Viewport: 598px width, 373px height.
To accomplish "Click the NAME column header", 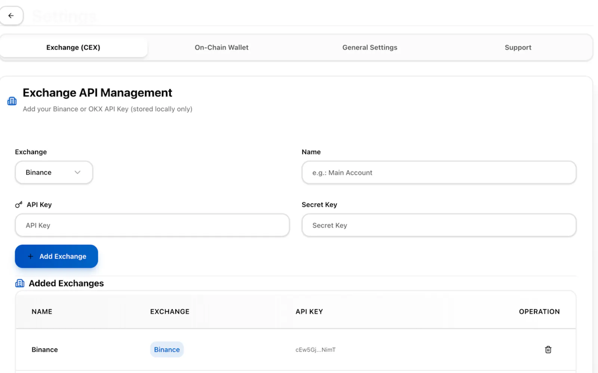I will pyautogui.click(x=42, y=311).
